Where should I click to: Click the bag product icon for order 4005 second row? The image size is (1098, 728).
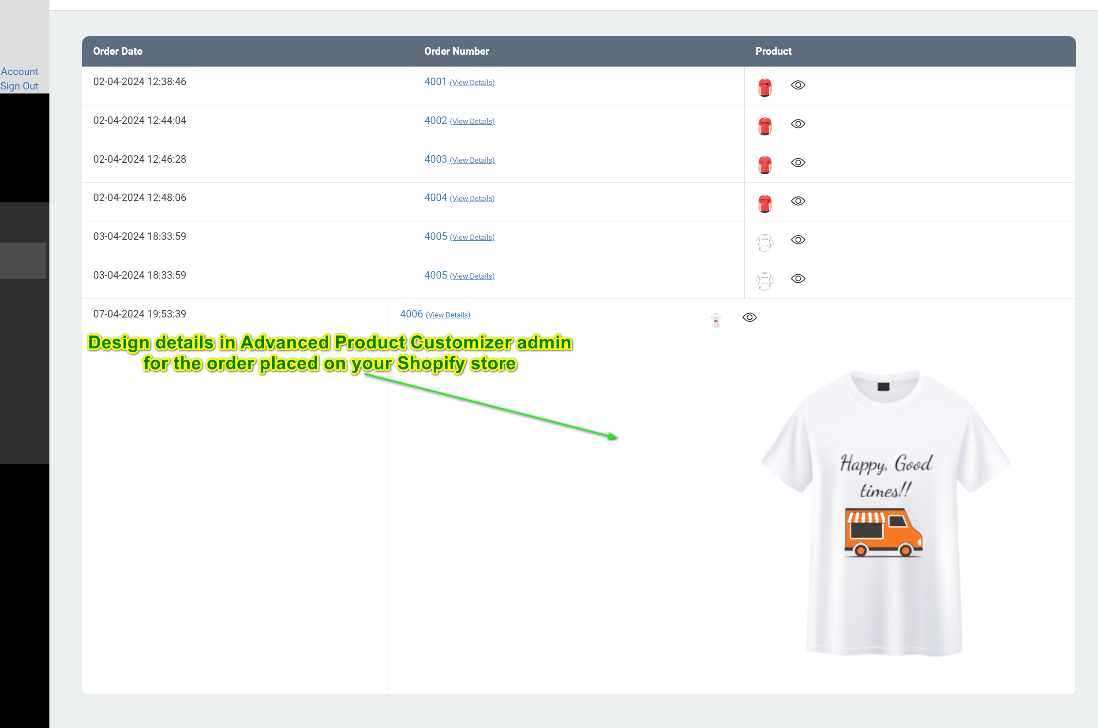click(764, 279)
